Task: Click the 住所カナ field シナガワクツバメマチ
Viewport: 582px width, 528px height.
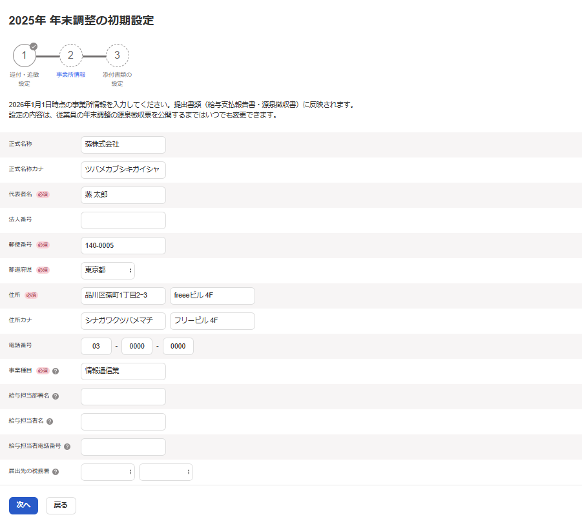Action: (x=123, y=321)
